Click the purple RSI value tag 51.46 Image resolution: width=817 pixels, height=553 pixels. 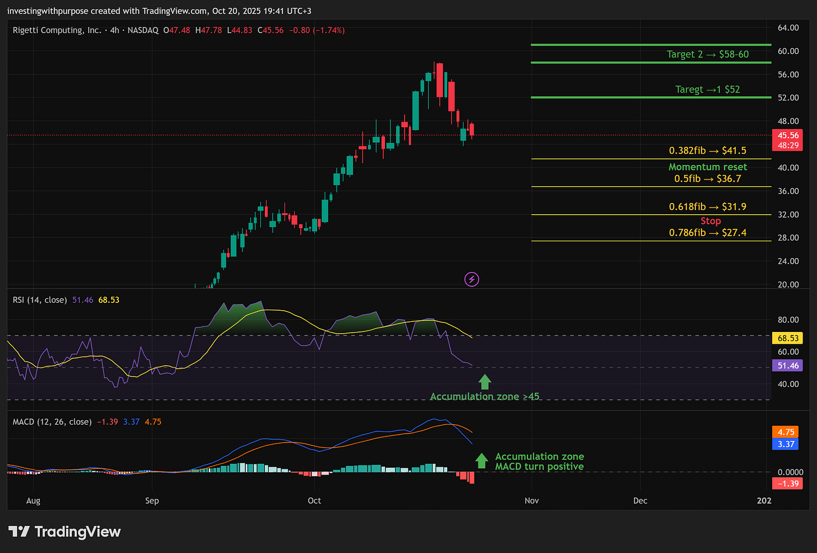click(x=788, y=366)
